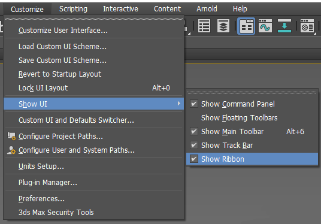Open Units Setup...
The width and height of the screenshot is (321, 224).
coord(93,167)
